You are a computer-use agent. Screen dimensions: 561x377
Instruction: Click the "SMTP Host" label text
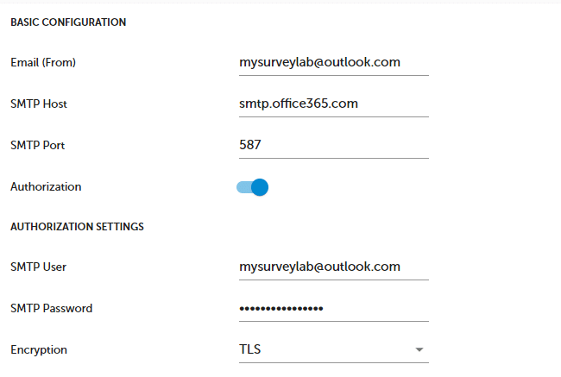click(39, 104)
